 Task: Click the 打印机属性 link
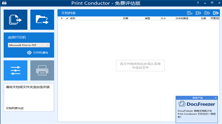(41, 53)
